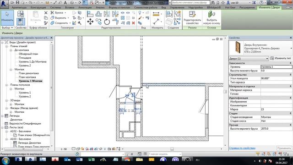
Task: Open the Revit application menu
Action: pos(4,4)
